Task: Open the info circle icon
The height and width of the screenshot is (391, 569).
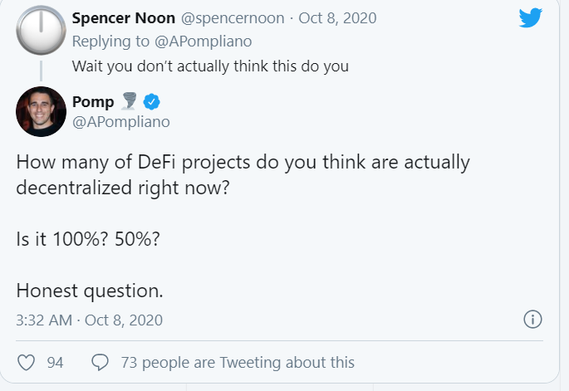Action: pyautogui.click(x=532, y=319)
